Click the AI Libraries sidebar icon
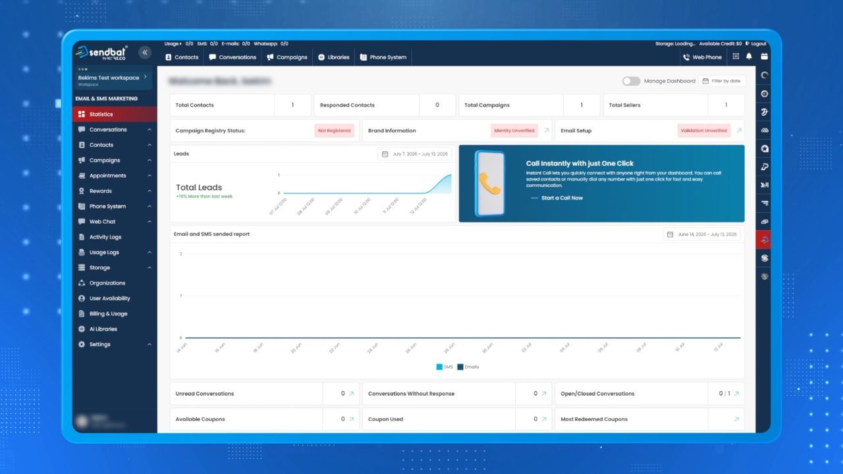 click(82, 329)
